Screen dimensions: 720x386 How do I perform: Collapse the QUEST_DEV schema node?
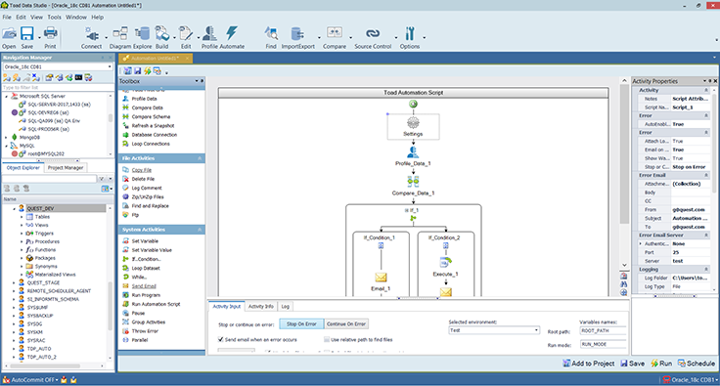coord(15,208)
